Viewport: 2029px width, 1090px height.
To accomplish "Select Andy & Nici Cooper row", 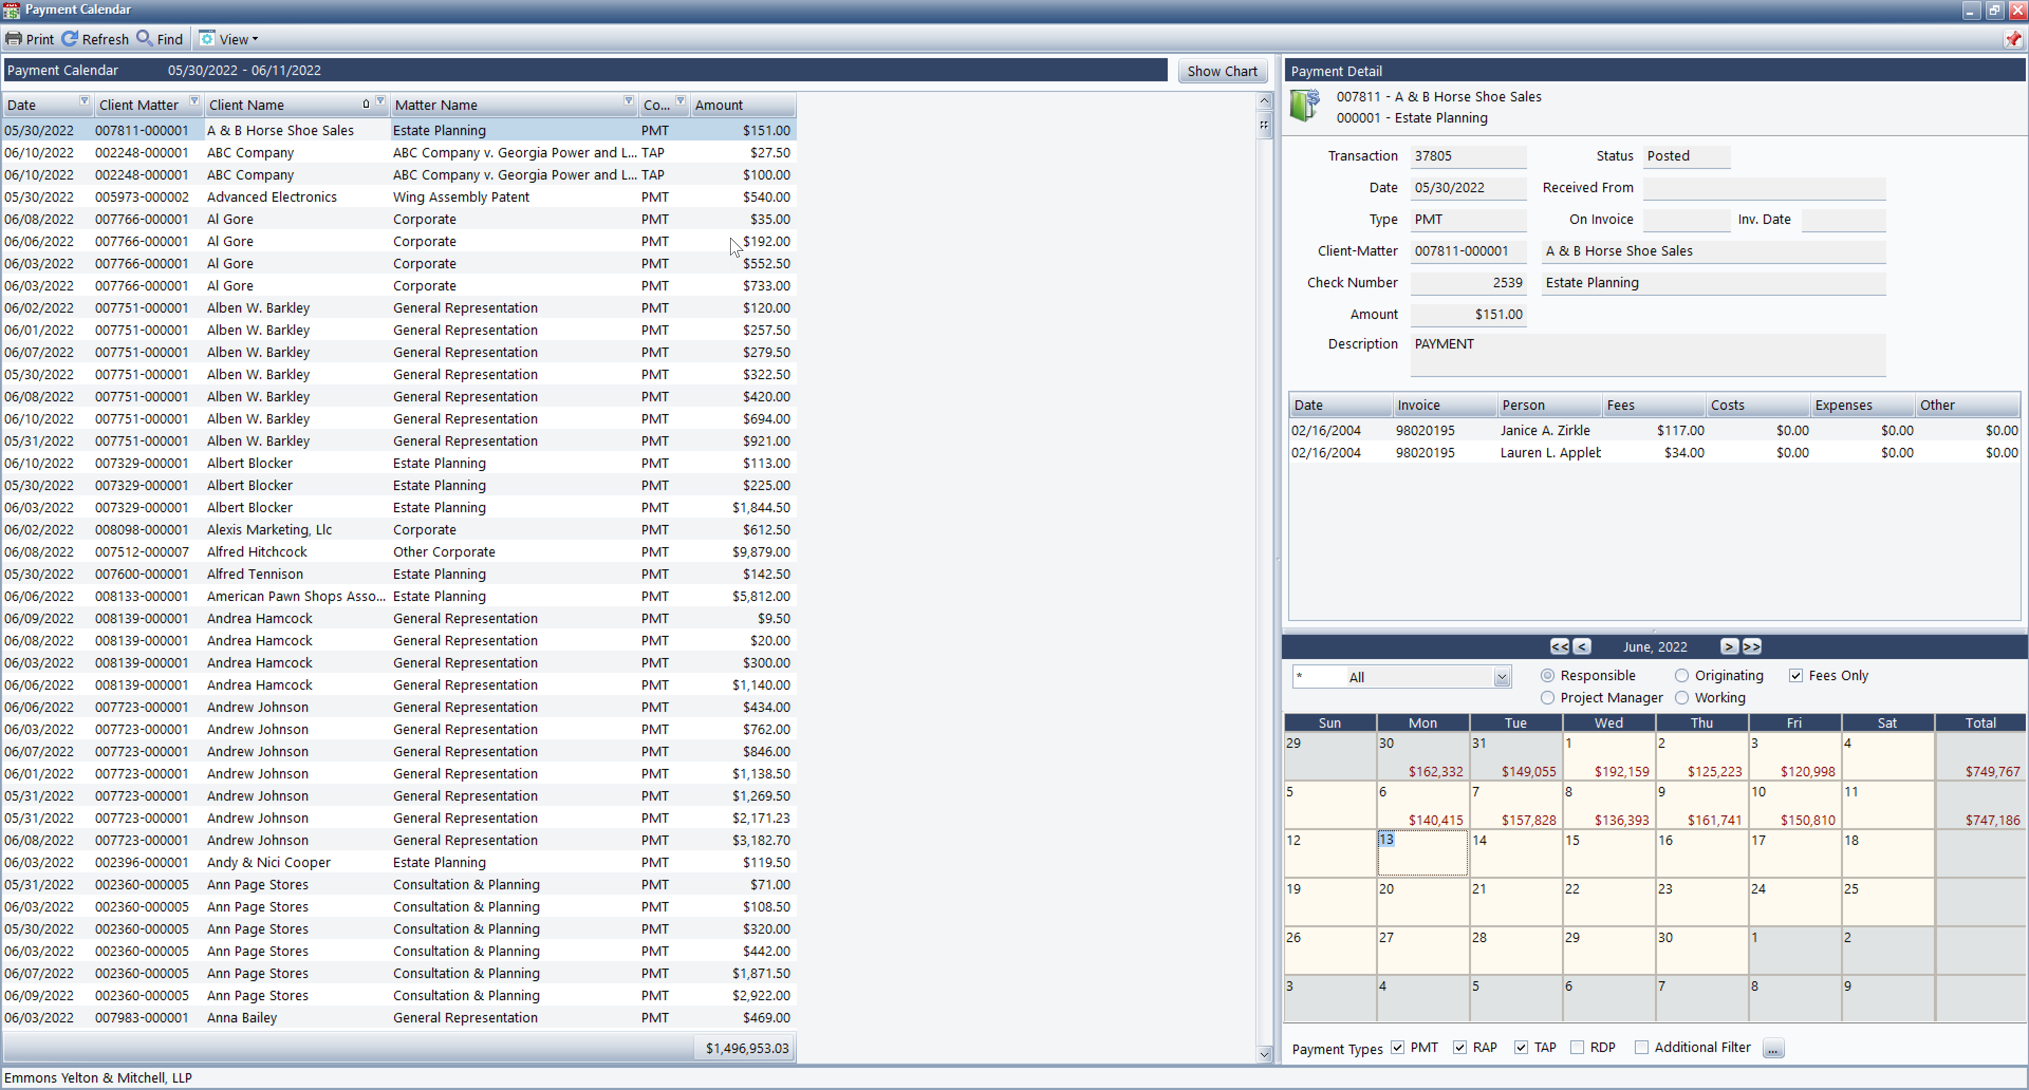I will pos(398,862).
